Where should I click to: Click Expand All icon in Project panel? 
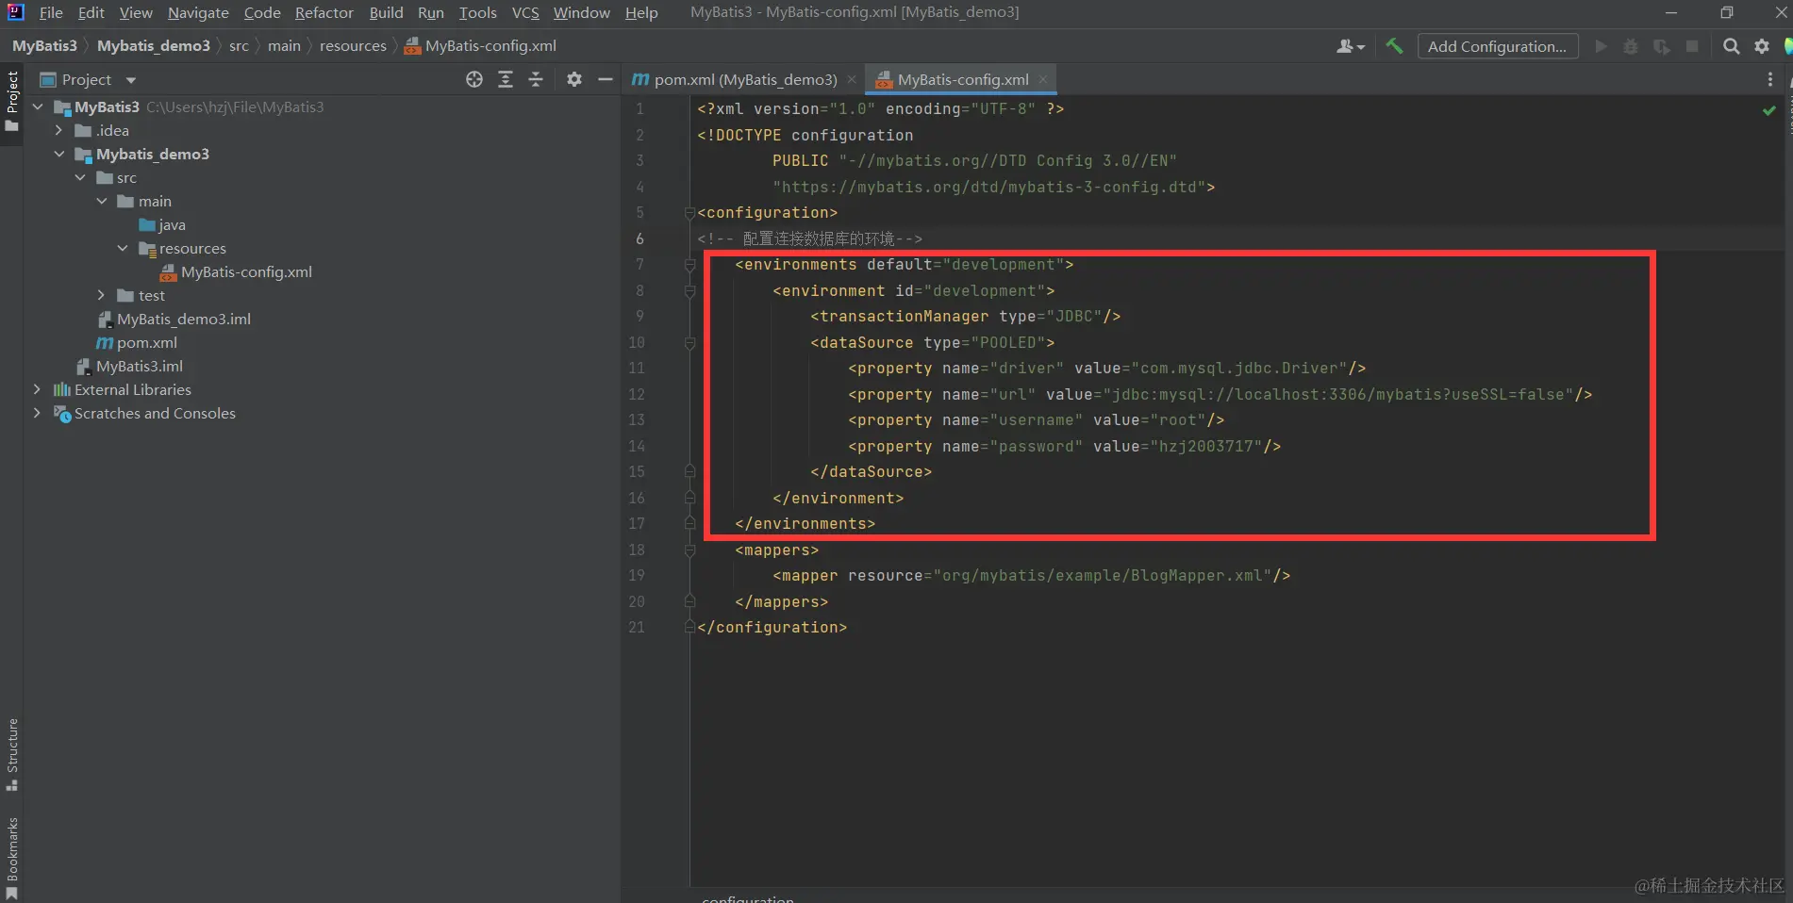(506, 79)
